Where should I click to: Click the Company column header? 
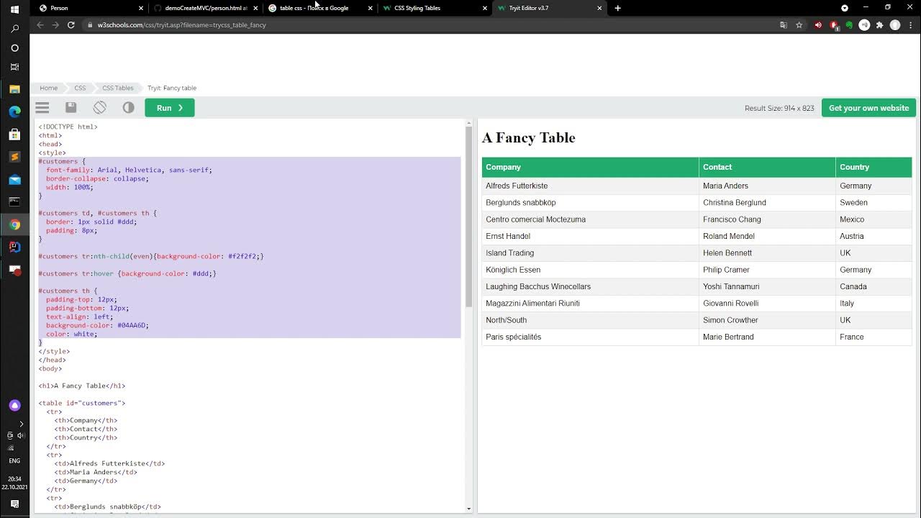click(x=590, y=167)
